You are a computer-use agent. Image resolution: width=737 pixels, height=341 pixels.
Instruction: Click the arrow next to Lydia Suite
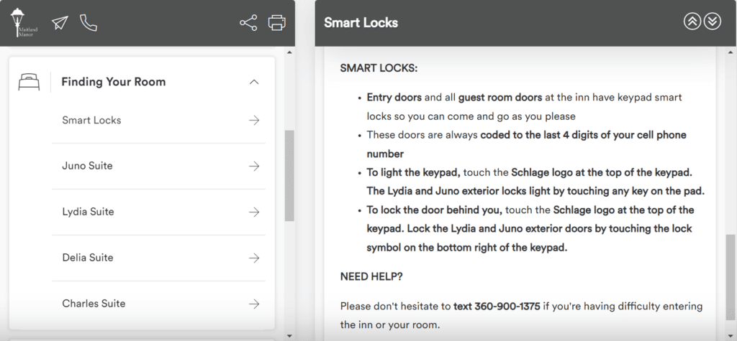(x=254, y=212)
